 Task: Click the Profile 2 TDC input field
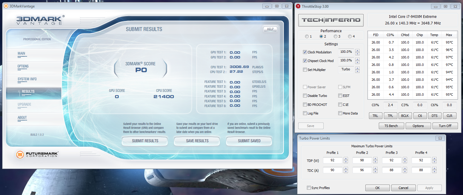point(362,170)
